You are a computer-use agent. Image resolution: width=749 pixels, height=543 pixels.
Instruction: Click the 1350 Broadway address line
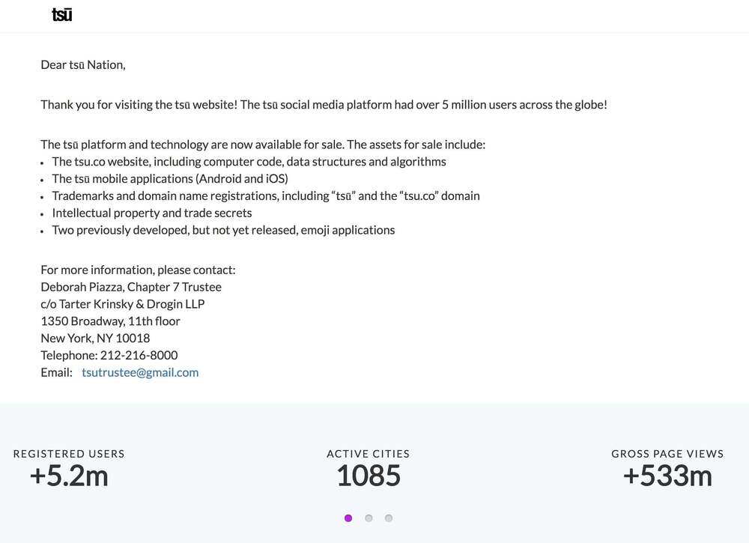click(110, 321)
